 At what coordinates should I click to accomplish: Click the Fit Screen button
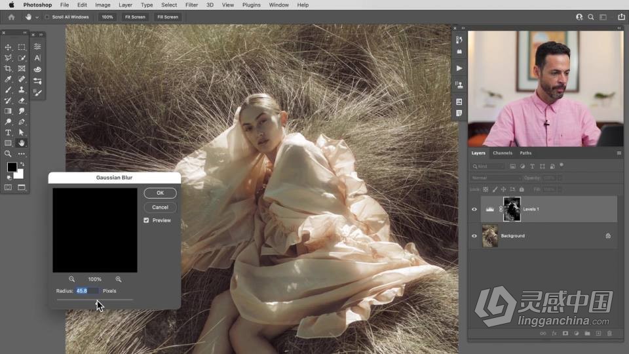coord(135,17)
